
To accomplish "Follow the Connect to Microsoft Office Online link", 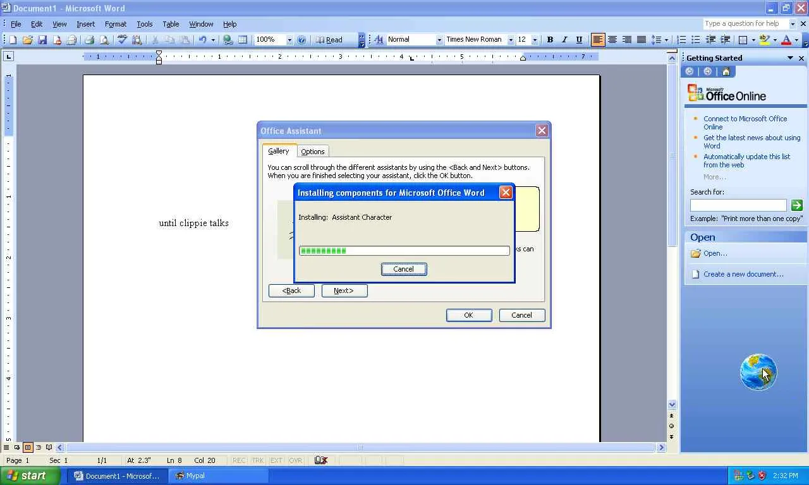I will 745,123.
